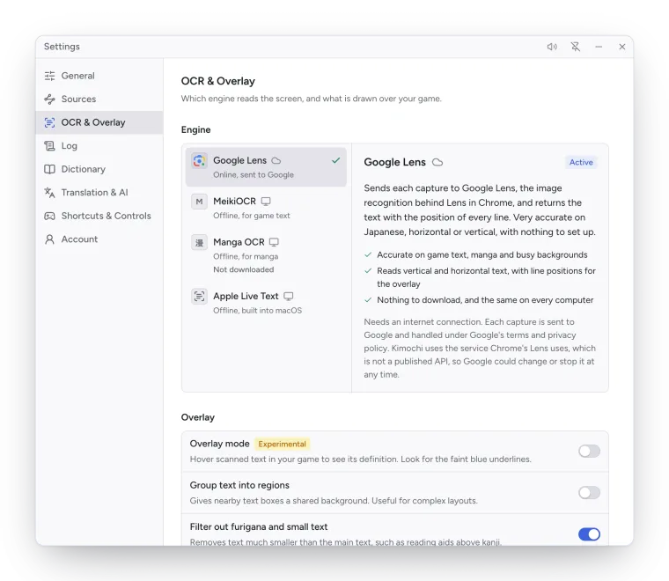Click the 'Nothing to download' bullet
669x581 pixels.
(485, 300)
